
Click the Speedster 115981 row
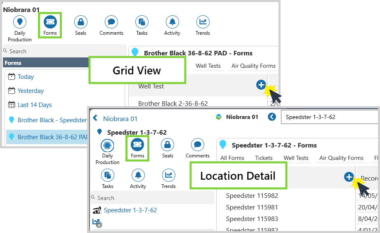click(252, 207)
